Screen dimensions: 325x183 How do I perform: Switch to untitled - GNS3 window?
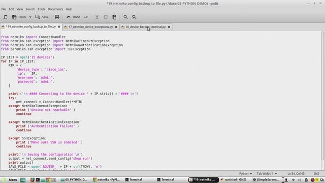point(234,179)
